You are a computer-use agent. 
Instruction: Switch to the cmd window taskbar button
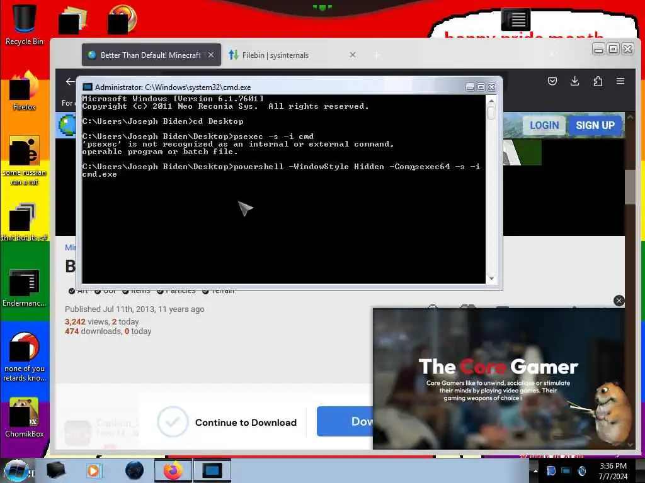point(212,470)
